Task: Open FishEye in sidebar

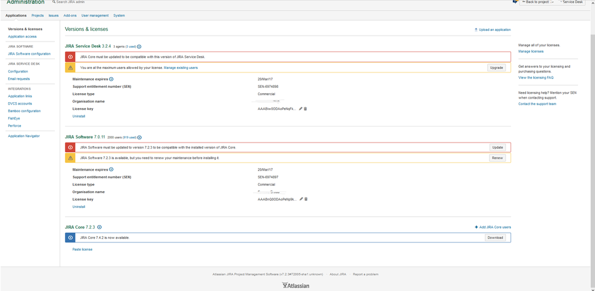Action: click(x=14, y=118)
